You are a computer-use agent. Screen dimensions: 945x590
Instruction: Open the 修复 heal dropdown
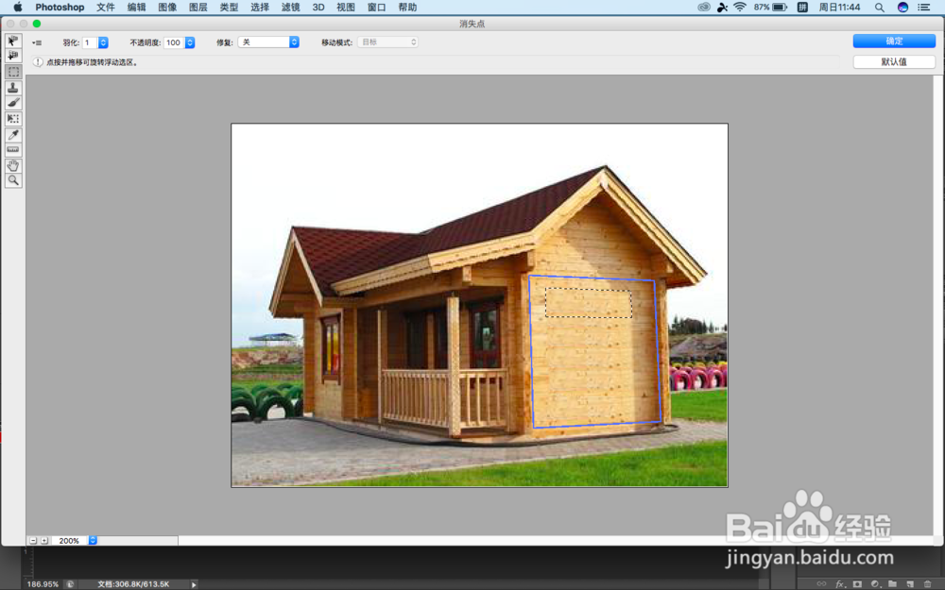tap(268, 42)
